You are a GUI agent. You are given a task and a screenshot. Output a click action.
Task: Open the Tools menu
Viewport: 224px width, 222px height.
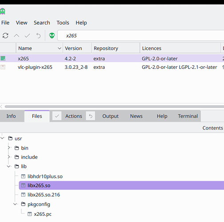tap(63, 23)
